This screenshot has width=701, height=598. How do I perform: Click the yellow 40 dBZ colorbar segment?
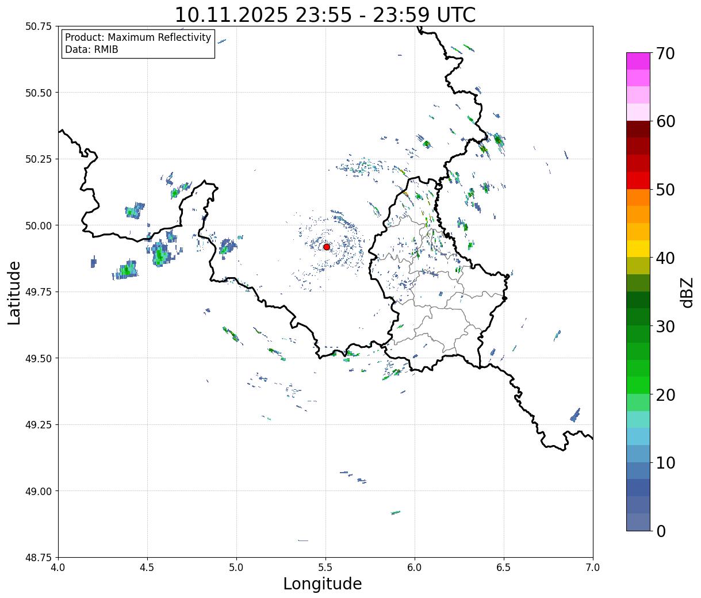coord(638,248)
